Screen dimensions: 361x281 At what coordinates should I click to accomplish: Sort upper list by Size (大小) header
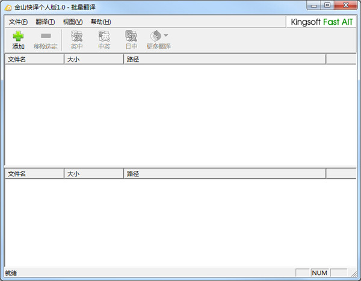click(x=94, y=59)
